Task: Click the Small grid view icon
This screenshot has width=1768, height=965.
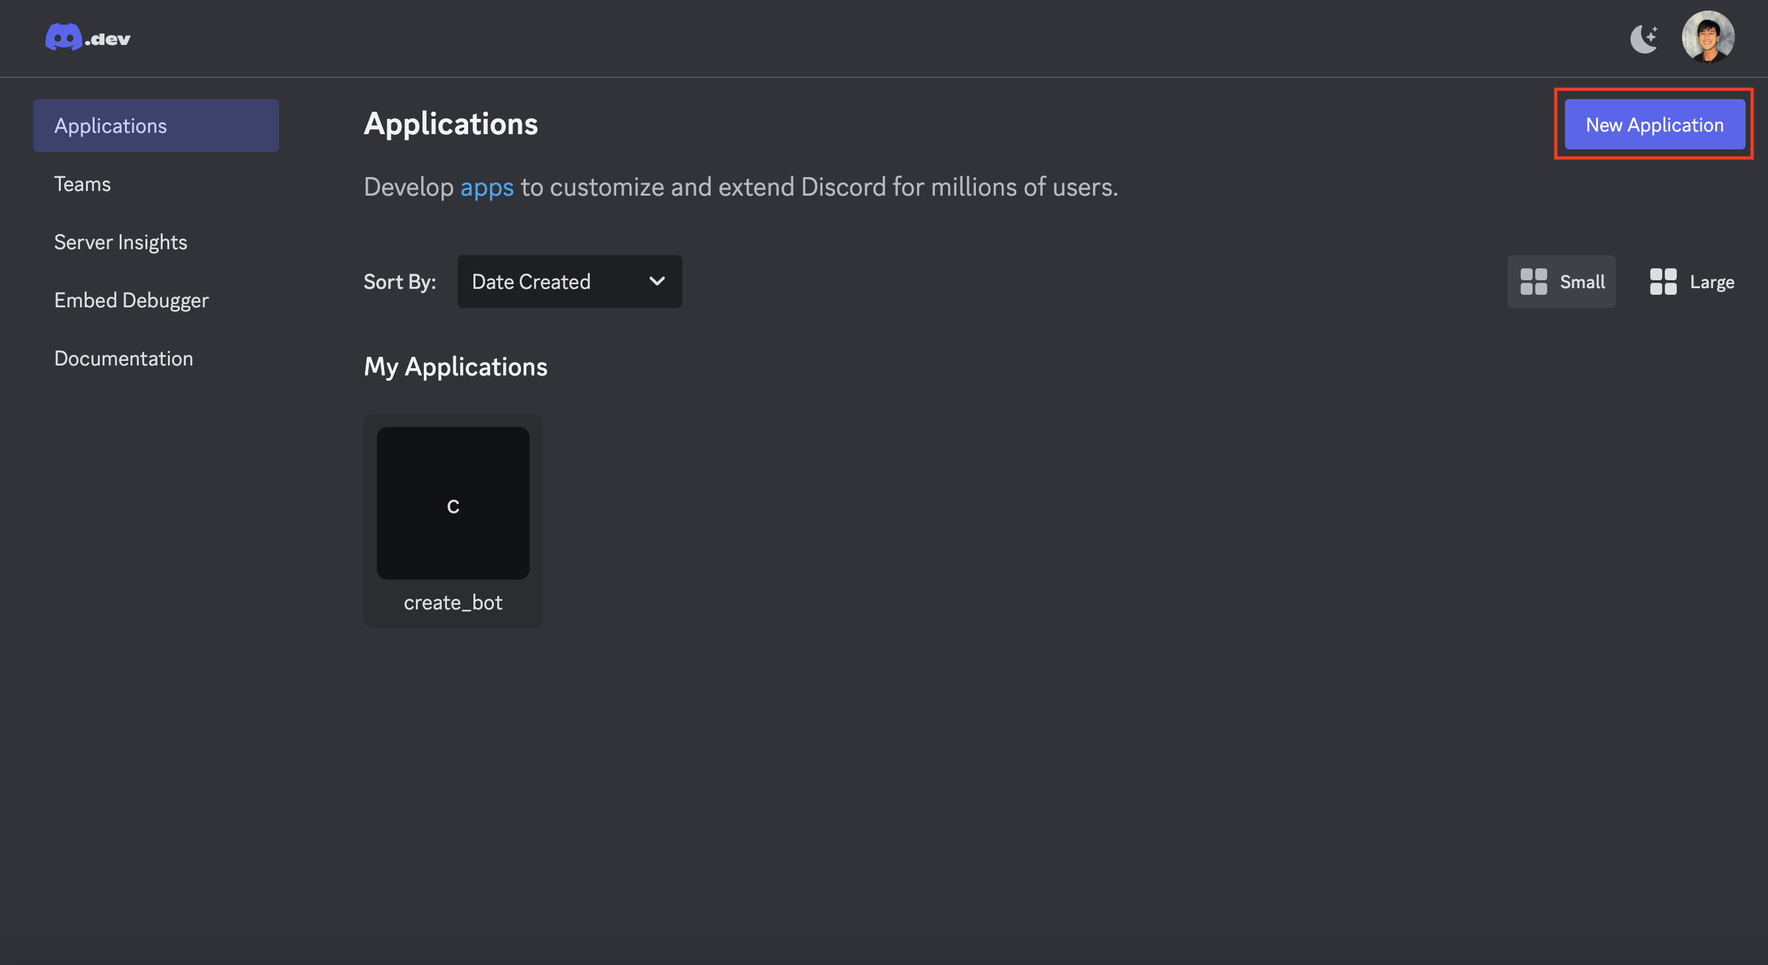Action: pos(1533,282)
